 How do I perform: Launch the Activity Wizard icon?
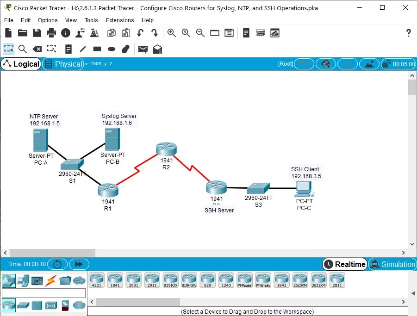click(94, 33)
